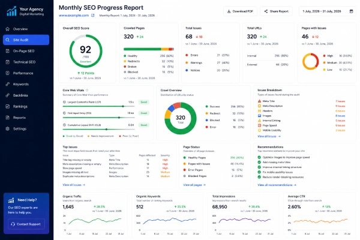The width and height of the screenshot is (360, 240).
Task: Click the overall SEO score 92 gauge
Action: point(86,51)
